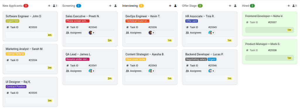The image size is (300, 109).
Task: Click the Hired count badge 2
Action: pos(252,6)
